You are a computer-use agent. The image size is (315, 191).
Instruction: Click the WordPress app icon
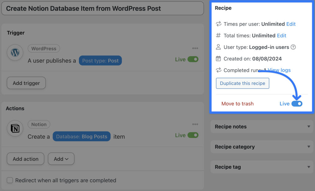click(15, 52)
